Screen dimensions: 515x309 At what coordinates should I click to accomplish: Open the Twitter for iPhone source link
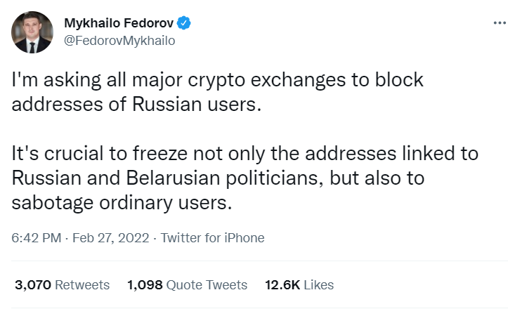point(212,238)
